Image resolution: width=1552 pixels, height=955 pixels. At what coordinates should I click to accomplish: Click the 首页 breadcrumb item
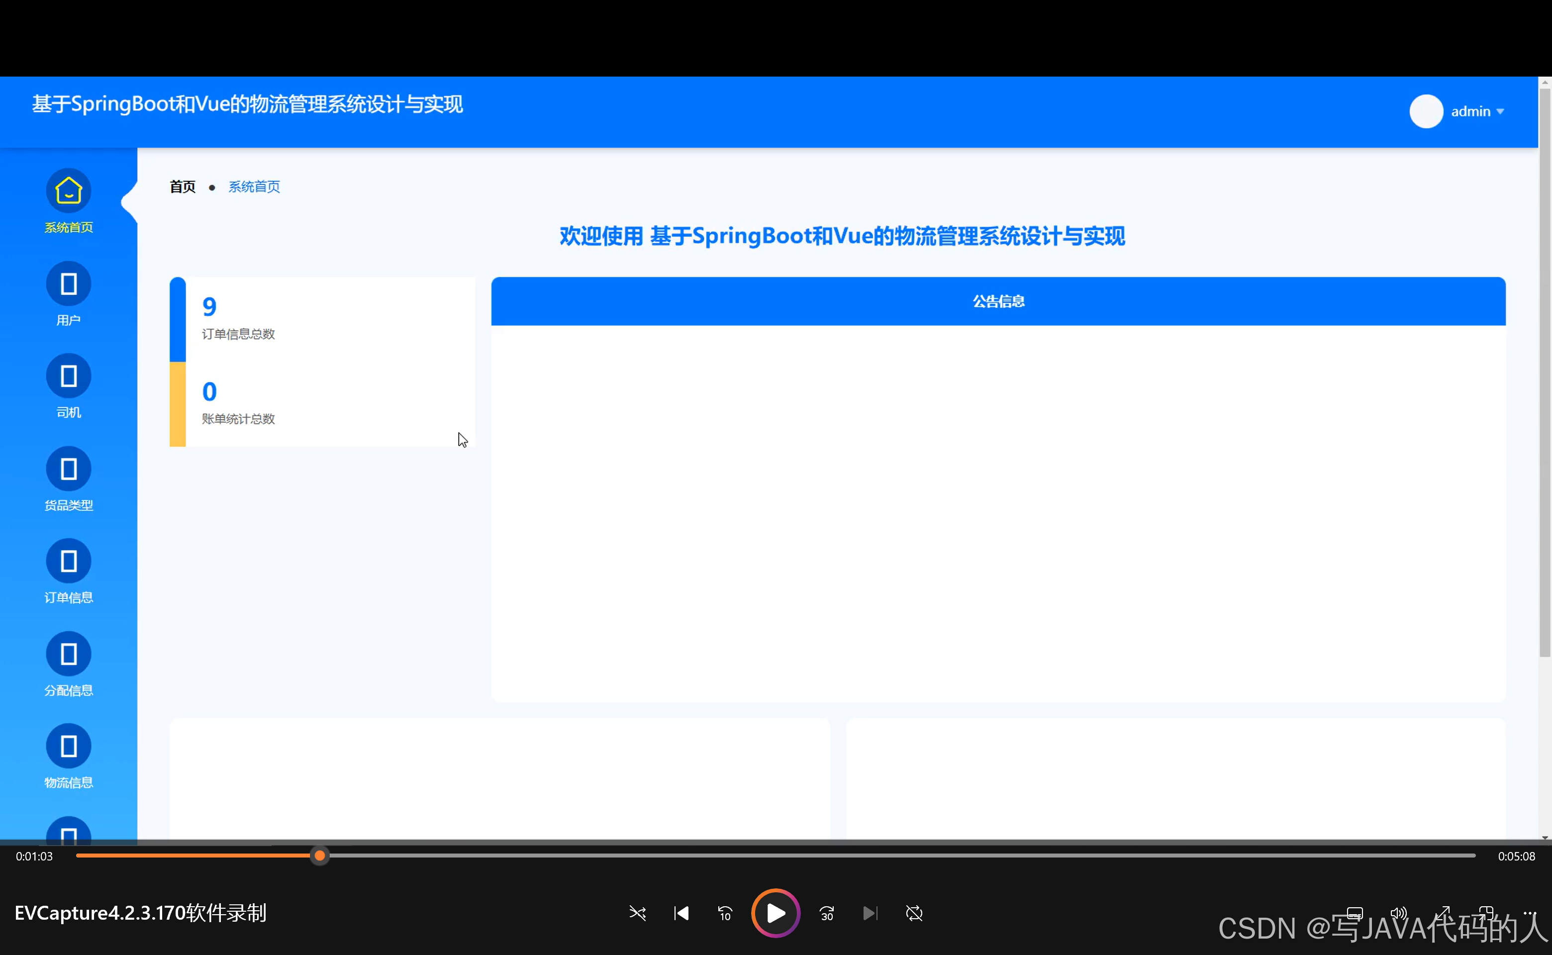point(183,187)
